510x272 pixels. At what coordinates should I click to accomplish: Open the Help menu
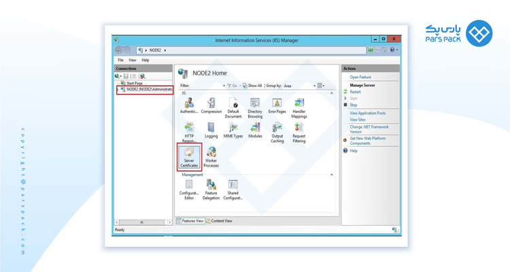[146, 61]
